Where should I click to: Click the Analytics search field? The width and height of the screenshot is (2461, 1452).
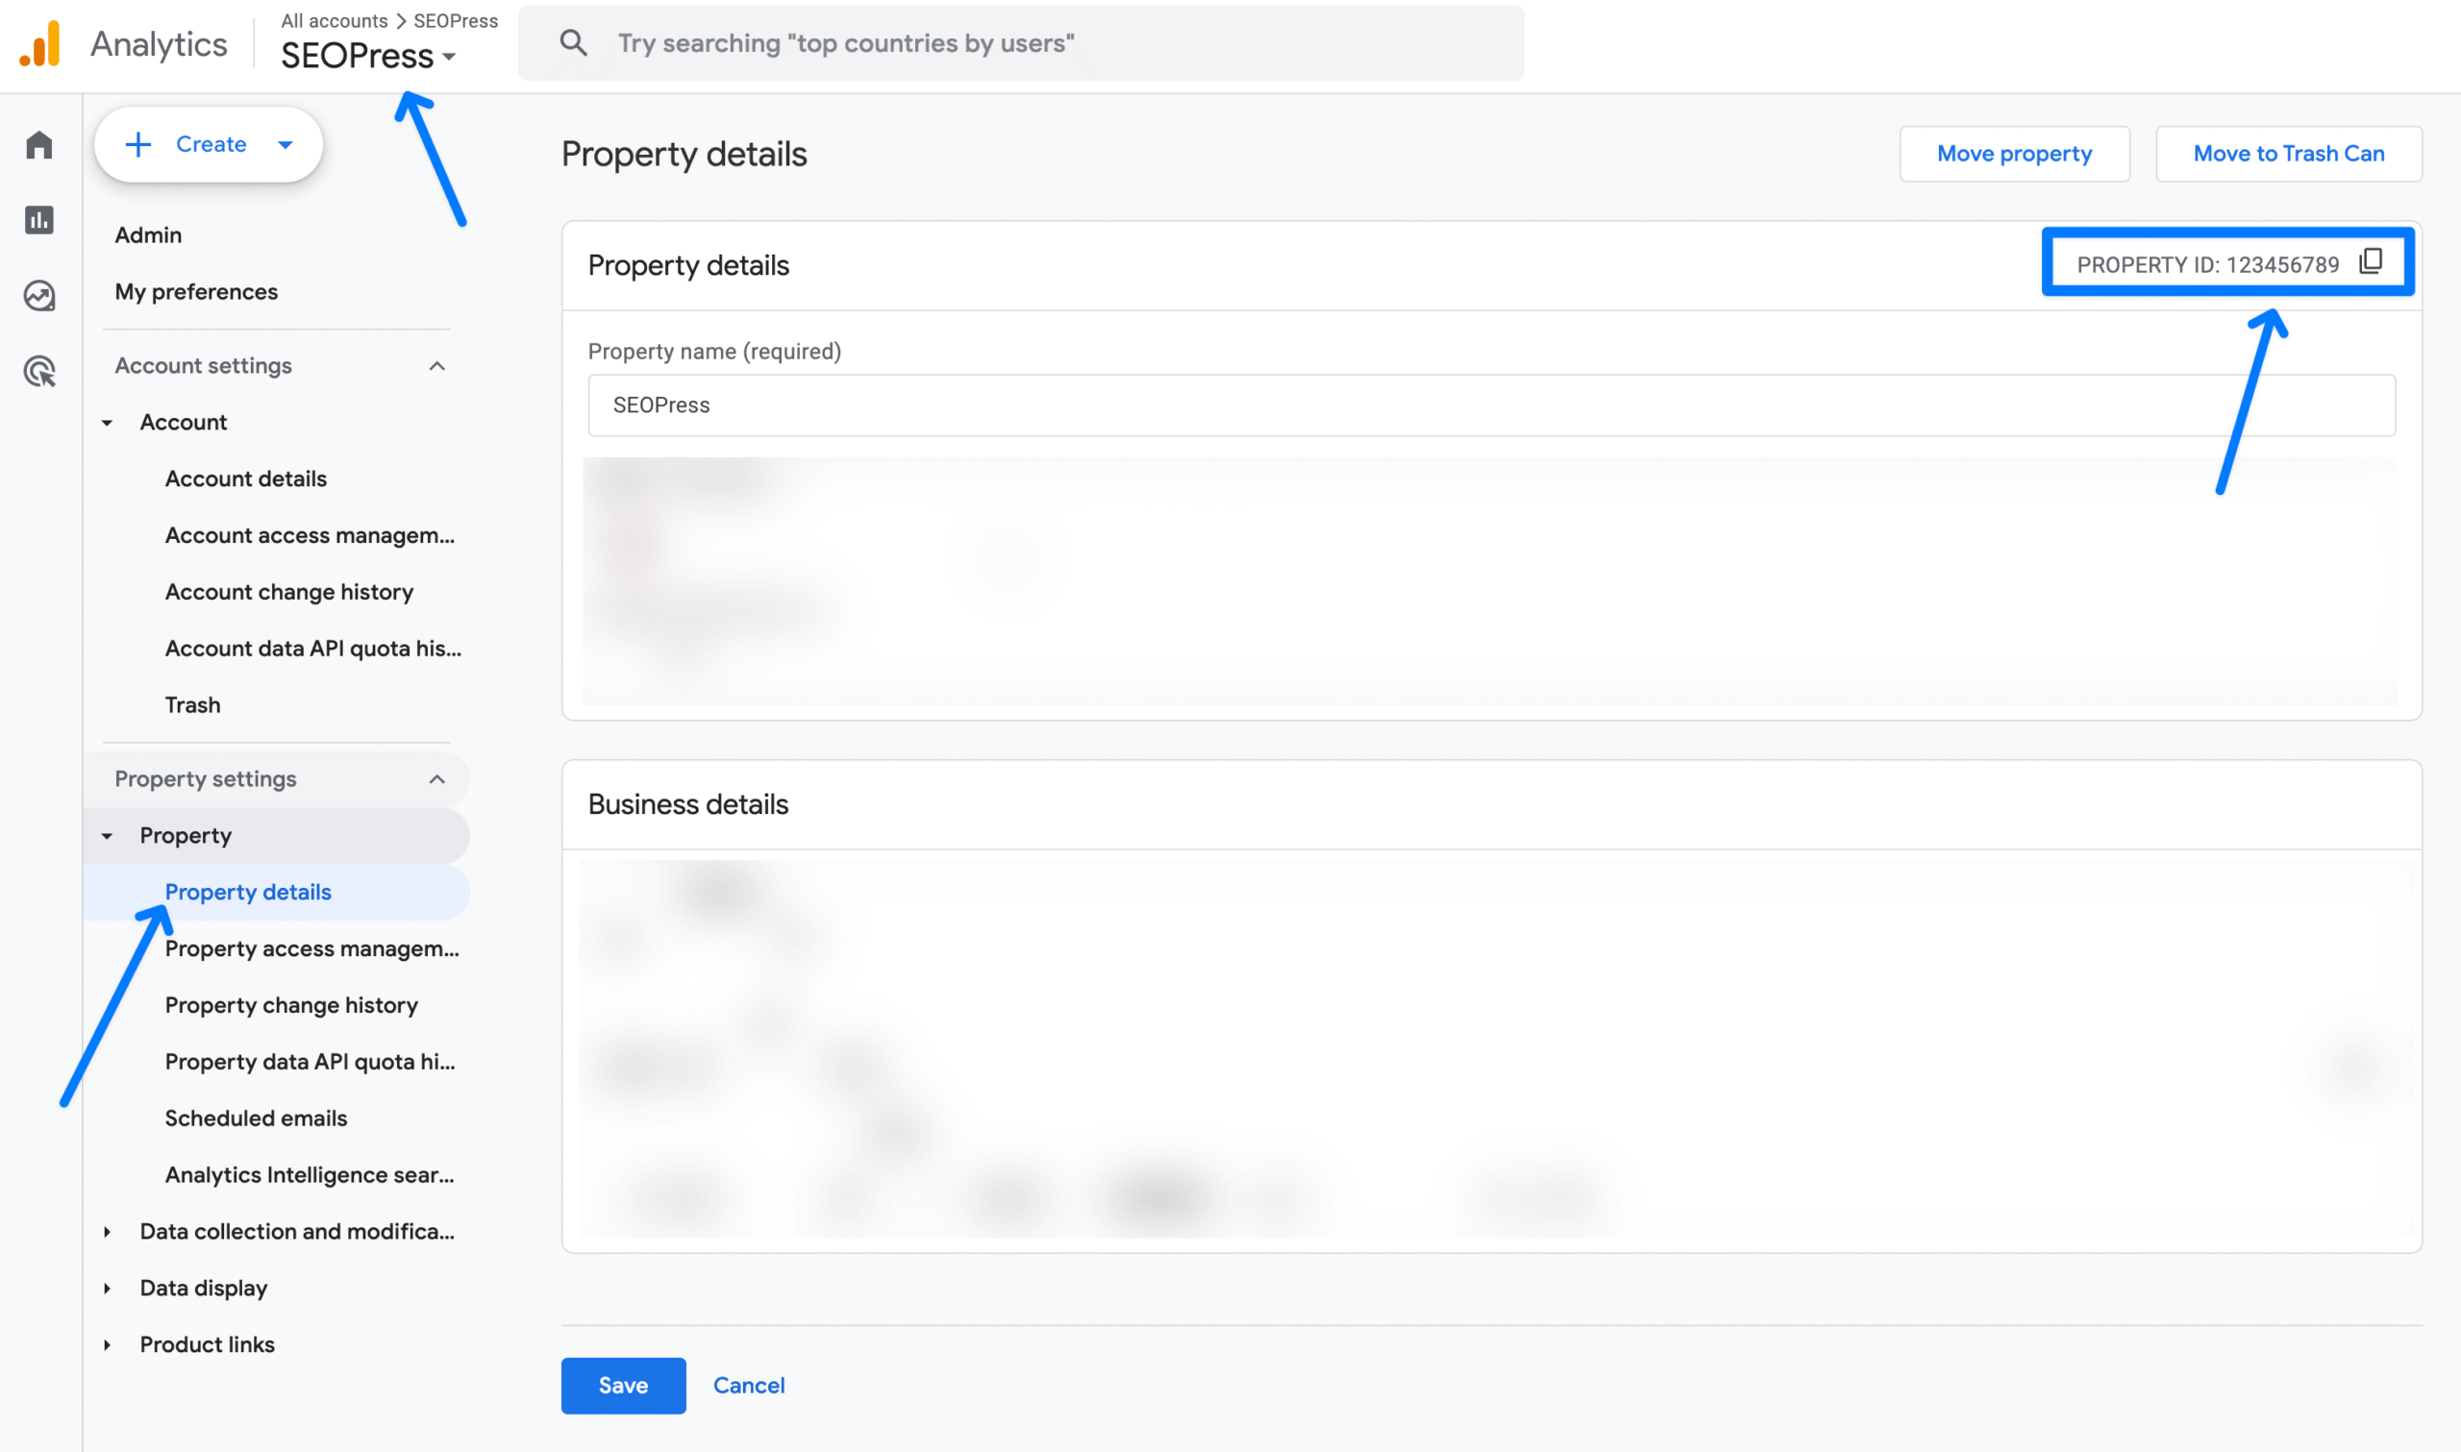tap(1022, 43)
